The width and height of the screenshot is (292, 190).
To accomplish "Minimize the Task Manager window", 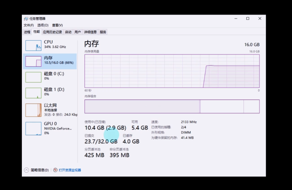I will point(236,18).
